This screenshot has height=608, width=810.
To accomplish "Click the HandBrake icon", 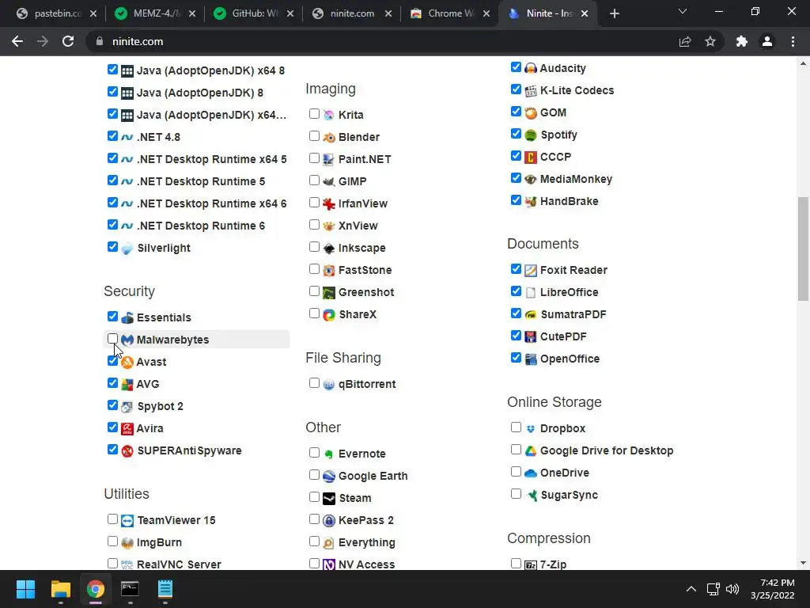I will (x=531, y=202).
